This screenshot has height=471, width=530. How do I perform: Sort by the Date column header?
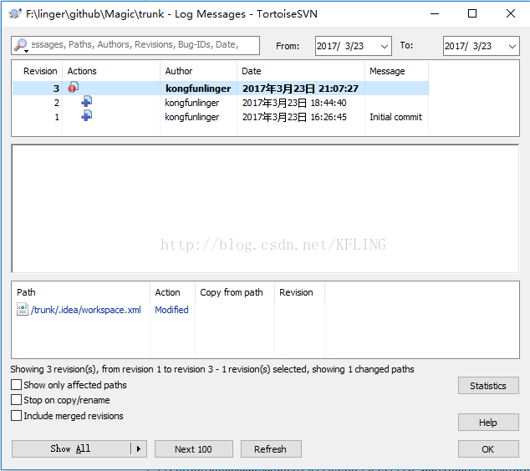click(x=301, y=71)
